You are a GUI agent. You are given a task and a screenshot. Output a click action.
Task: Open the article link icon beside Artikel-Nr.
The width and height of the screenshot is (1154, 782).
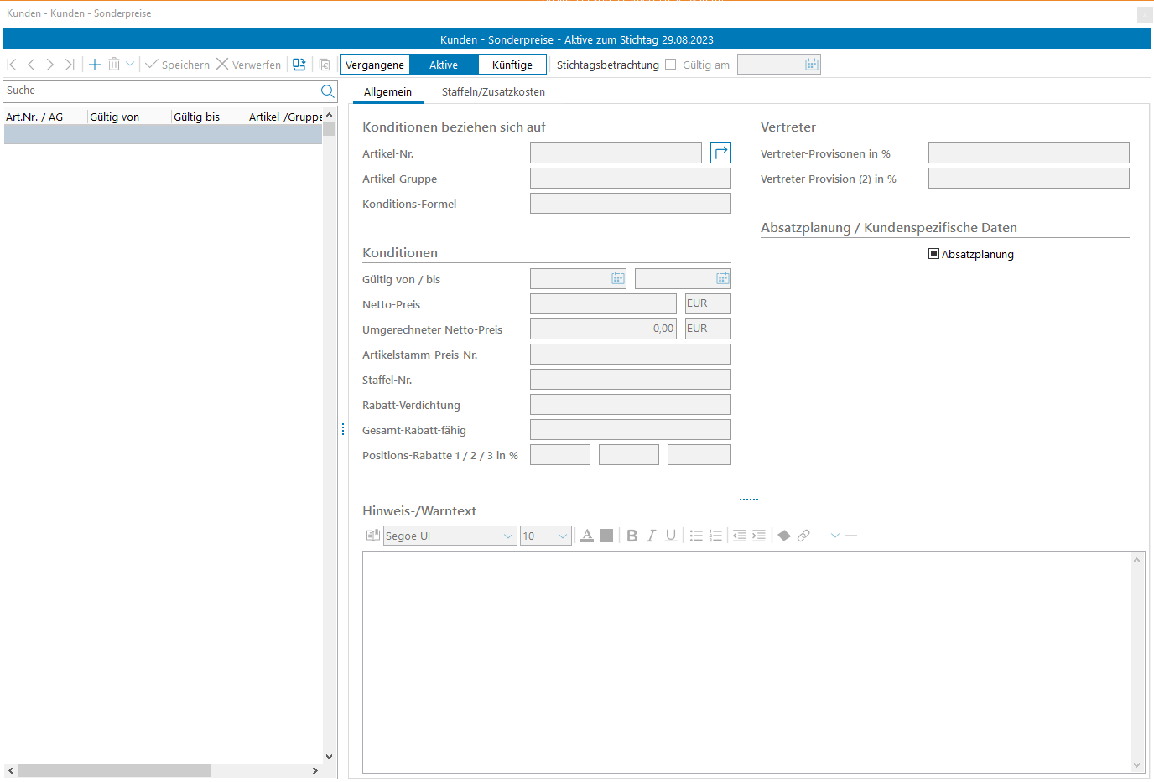[x=720, y=153]
